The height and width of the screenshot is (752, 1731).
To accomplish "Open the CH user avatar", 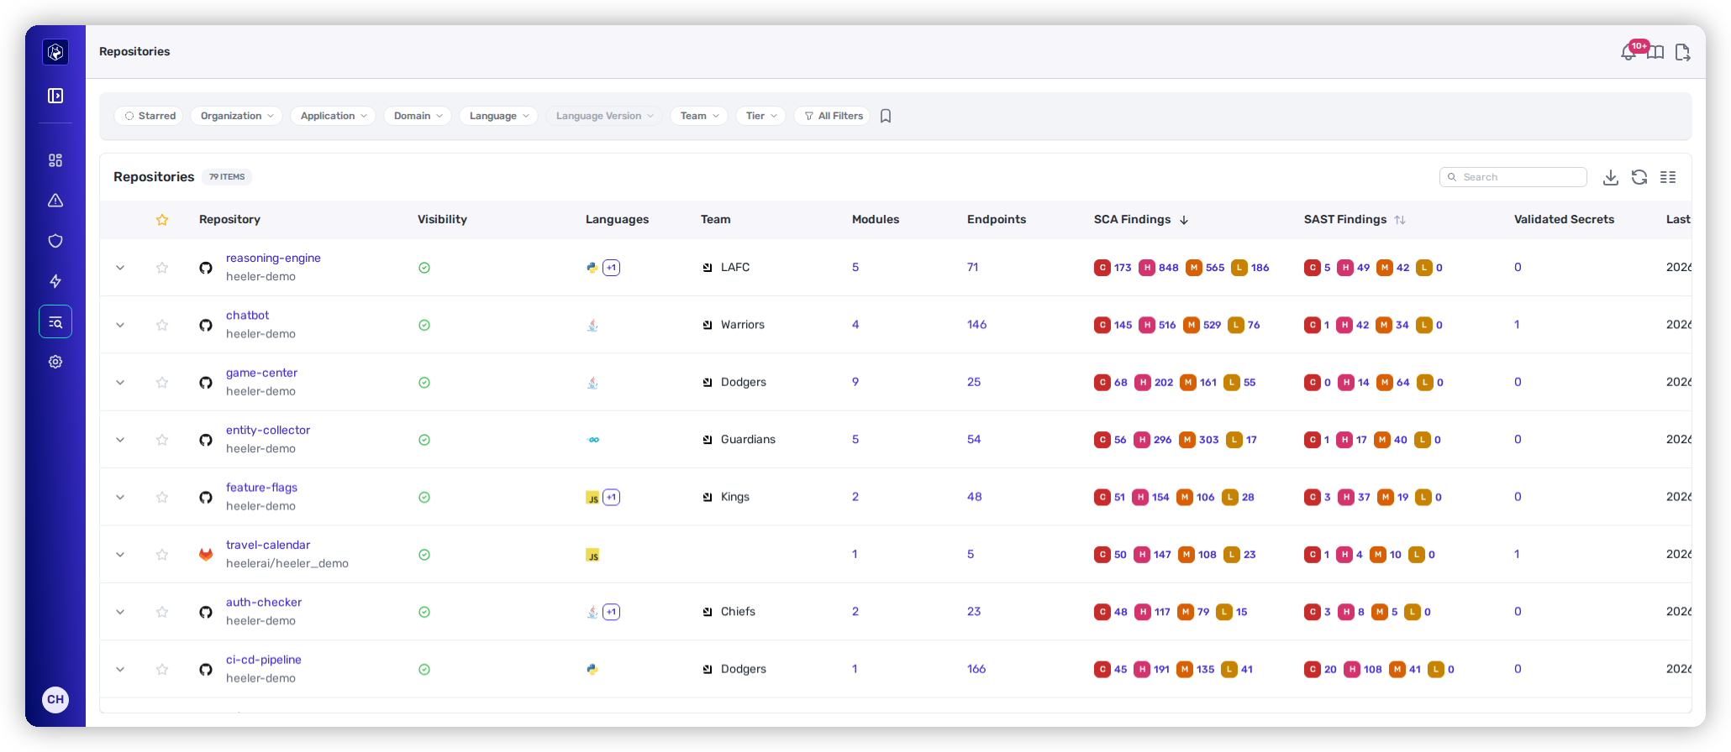I will (x=55, y=699).
